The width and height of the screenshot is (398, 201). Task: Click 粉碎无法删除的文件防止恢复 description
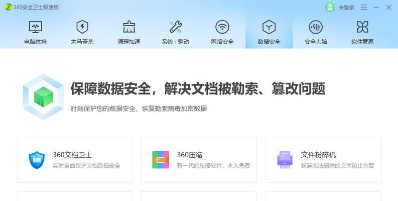pos(338,166)
